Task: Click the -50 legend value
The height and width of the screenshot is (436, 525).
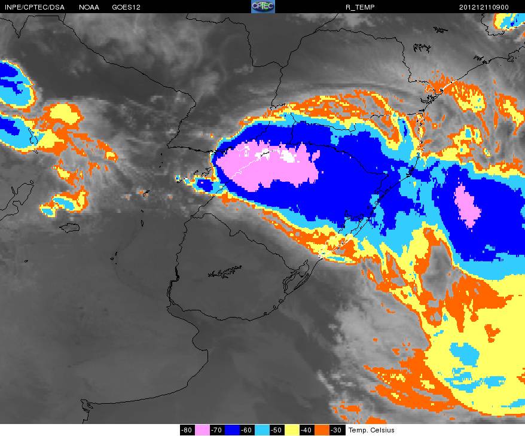Action: click(277, 430)
